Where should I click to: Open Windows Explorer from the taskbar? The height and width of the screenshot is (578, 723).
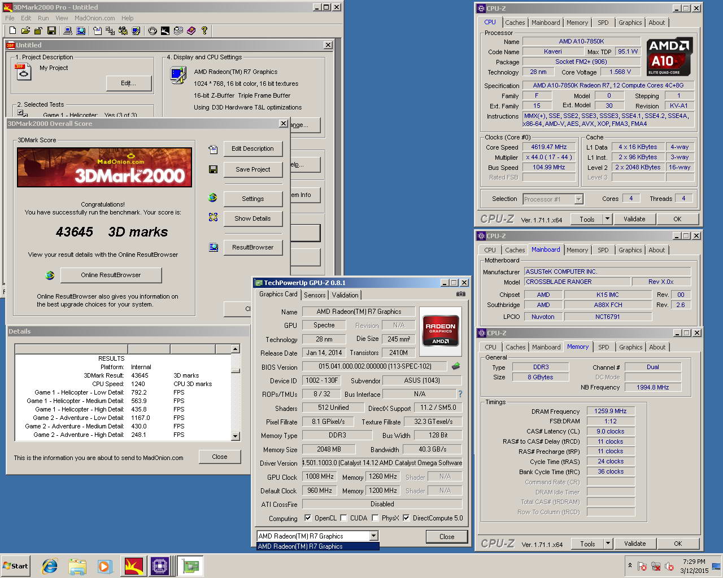point(77,566)
